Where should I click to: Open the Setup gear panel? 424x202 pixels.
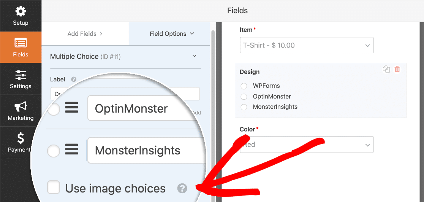coord(21,16)
